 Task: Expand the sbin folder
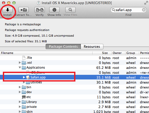tap(20, 111)
